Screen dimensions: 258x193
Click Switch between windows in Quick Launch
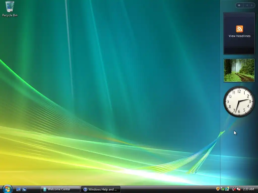(x=24, y=189)
